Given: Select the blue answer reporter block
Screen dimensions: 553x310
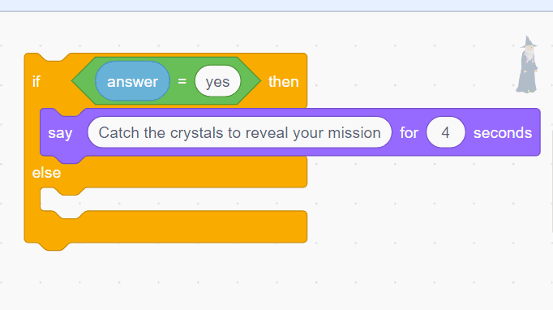Looking at the screenshot, I should pyautogui.click(x=132, y=81).
